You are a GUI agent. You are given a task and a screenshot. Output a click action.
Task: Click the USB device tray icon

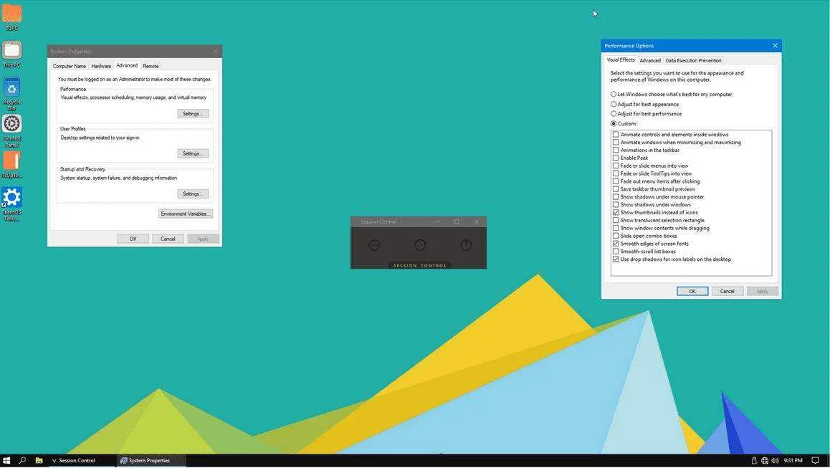(754, 461)
